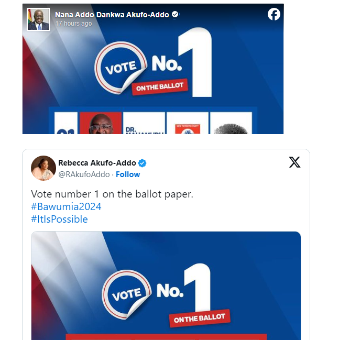Click the tweet text "Vote number 1 on the ballot paper"

point(112,194)
